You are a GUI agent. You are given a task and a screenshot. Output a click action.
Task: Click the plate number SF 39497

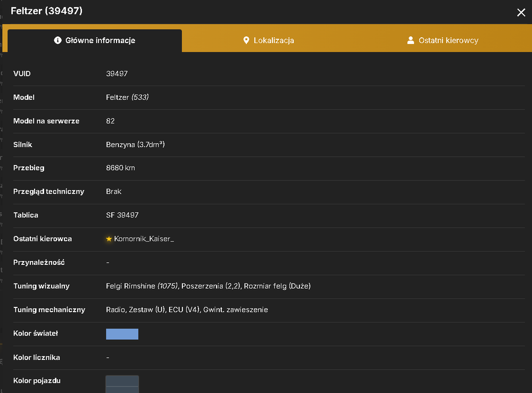click(122, 215)
